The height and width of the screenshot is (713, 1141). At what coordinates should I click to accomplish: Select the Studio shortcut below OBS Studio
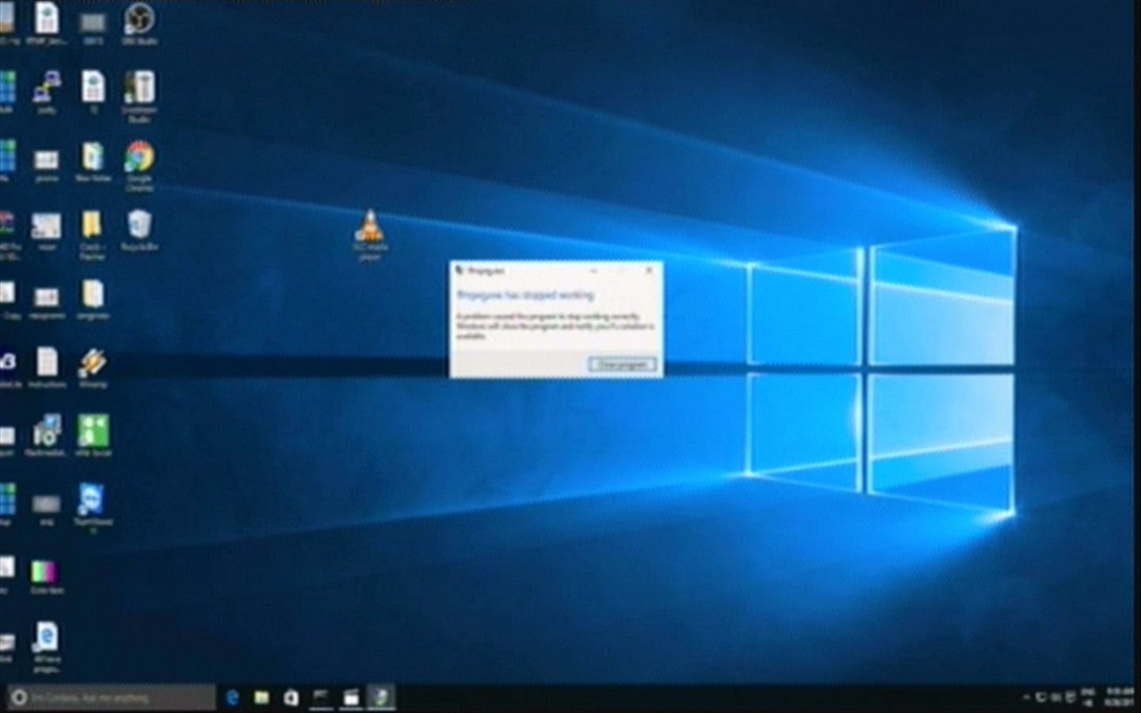pos(139,96)
